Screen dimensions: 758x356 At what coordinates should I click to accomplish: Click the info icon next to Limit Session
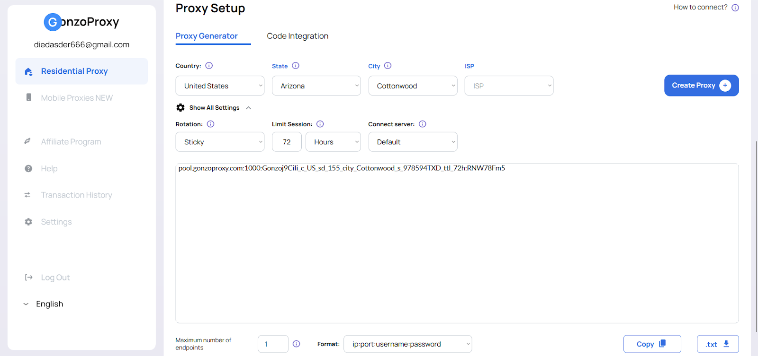320,124
